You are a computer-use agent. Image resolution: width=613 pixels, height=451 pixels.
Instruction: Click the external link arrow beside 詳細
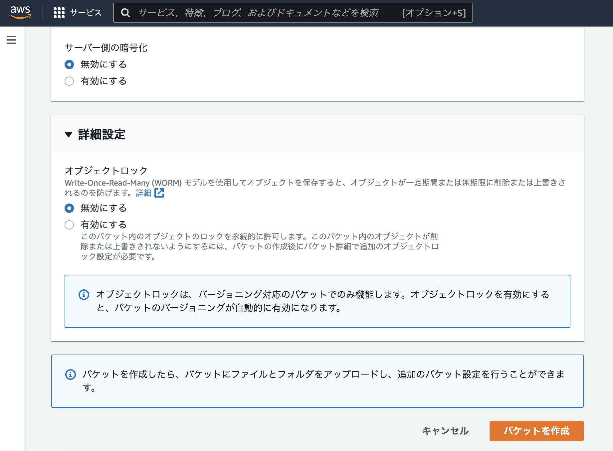(160, 193)
